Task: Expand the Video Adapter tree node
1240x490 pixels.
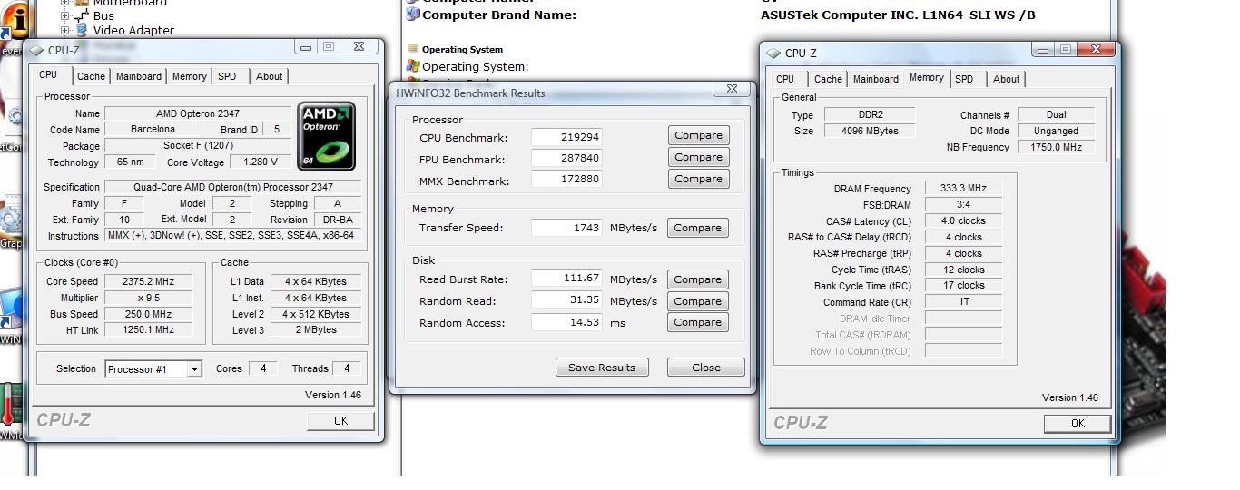Action: [x=65, y=30]
